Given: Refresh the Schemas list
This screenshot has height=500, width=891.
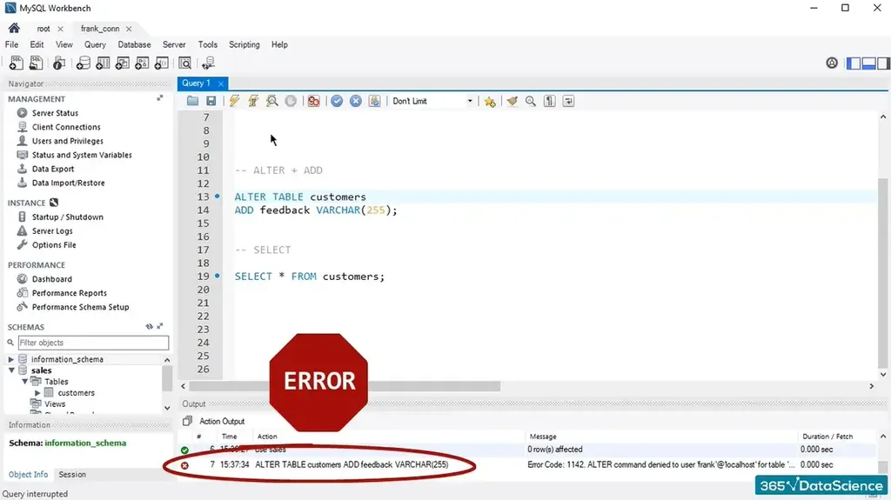Looking at the screenshot, I should (x=150, y=327).
